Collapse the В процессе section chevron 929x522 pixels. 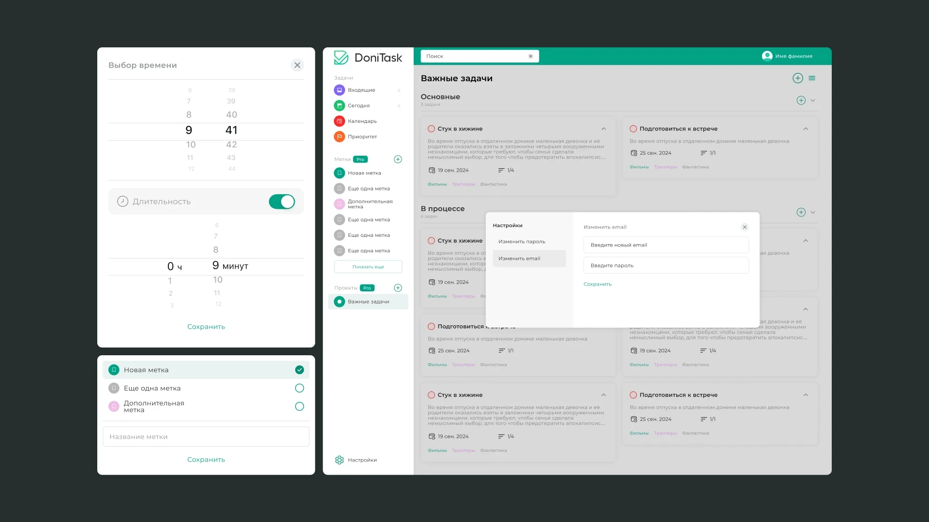click(813, 212)
